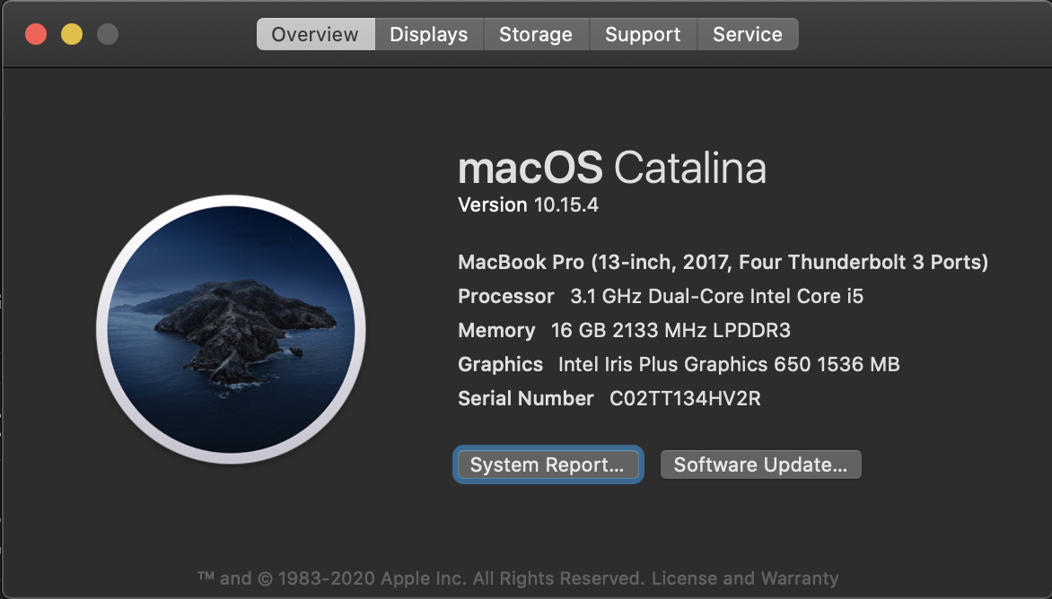
Task: Select serial number C02TT134HV2R
Action: [x=685, y=399]
